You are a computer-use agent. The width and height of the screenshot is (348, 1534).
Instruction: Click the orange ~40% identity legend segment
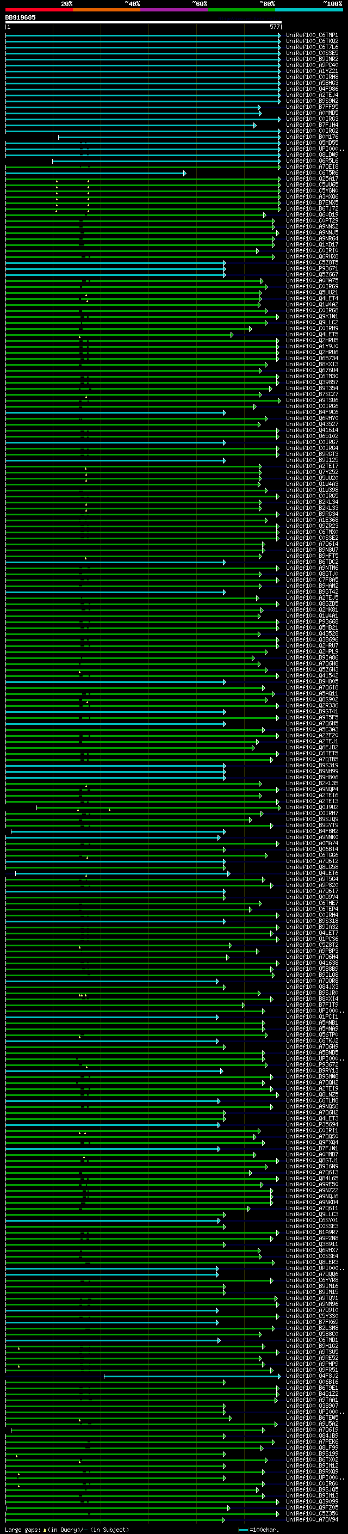click(x=107, y=10)
